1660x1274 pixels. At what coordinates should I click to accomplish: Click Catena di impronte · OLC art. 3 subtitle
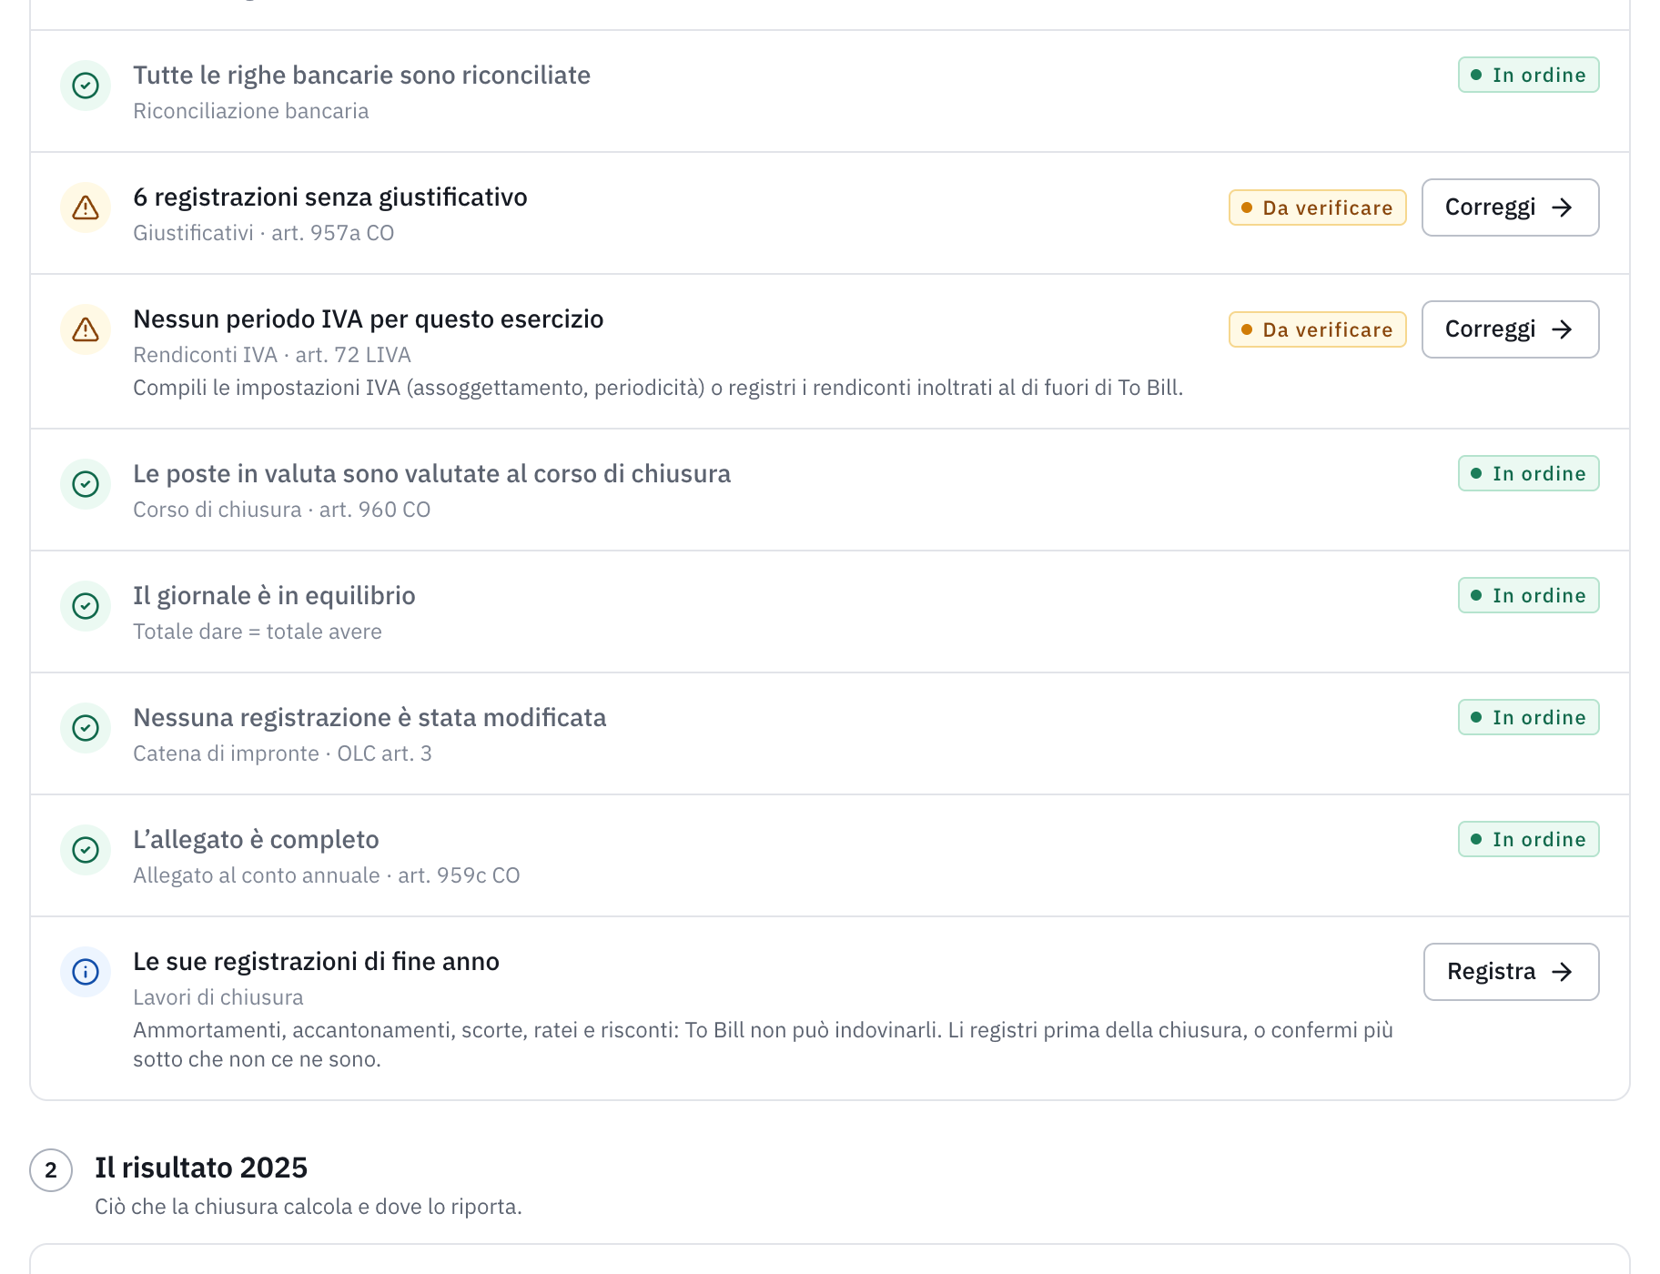[x=282, y=753]
